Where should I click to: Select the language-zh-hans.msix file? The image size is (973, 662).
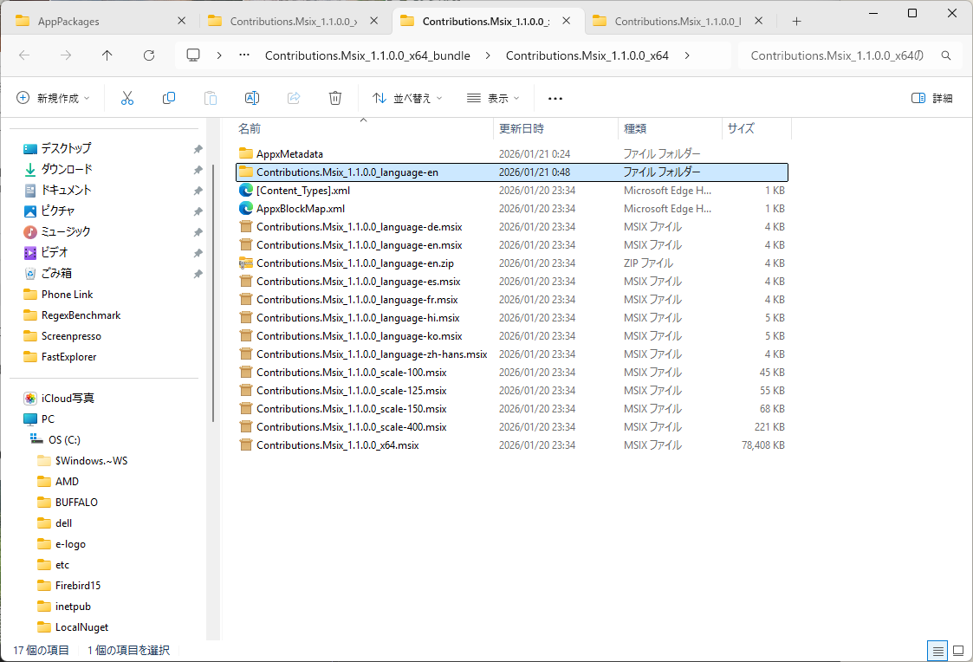512,354
